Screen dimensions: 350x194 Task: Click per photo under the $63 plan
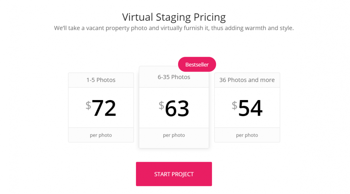point(174,135)
